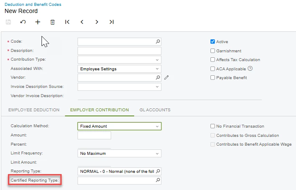Expand the Contribution Type dropdown
This screenshot has width=296, height=190.
click(119, 60)
